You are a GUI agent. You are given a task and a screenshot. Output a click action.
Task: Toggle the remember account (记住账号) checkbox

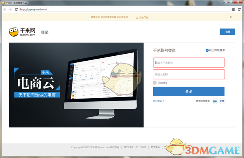tap(155, 83)
